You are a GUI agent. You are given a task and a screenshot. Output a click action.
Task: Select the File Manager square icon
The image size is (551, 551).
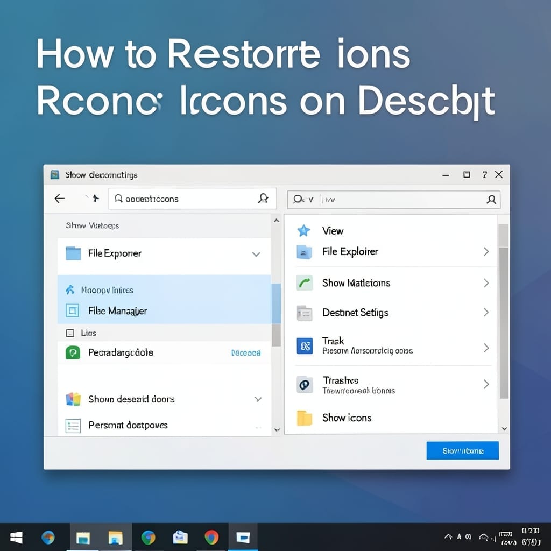pyautogui.click(x=73, y=310)
